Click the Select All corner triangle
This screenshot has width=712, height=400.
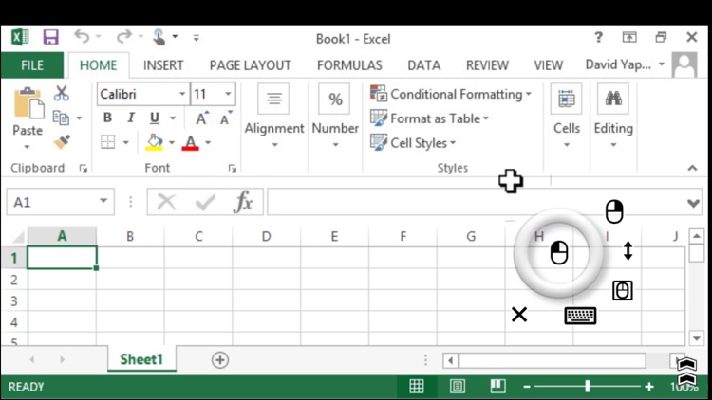point(17,236)
